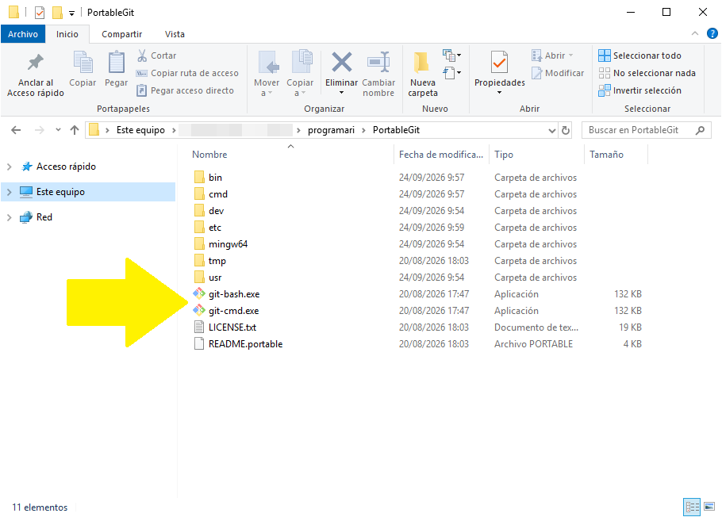Open the Nuevo elemento dropdown icon
722x517 pixels.
click(451, 56)
